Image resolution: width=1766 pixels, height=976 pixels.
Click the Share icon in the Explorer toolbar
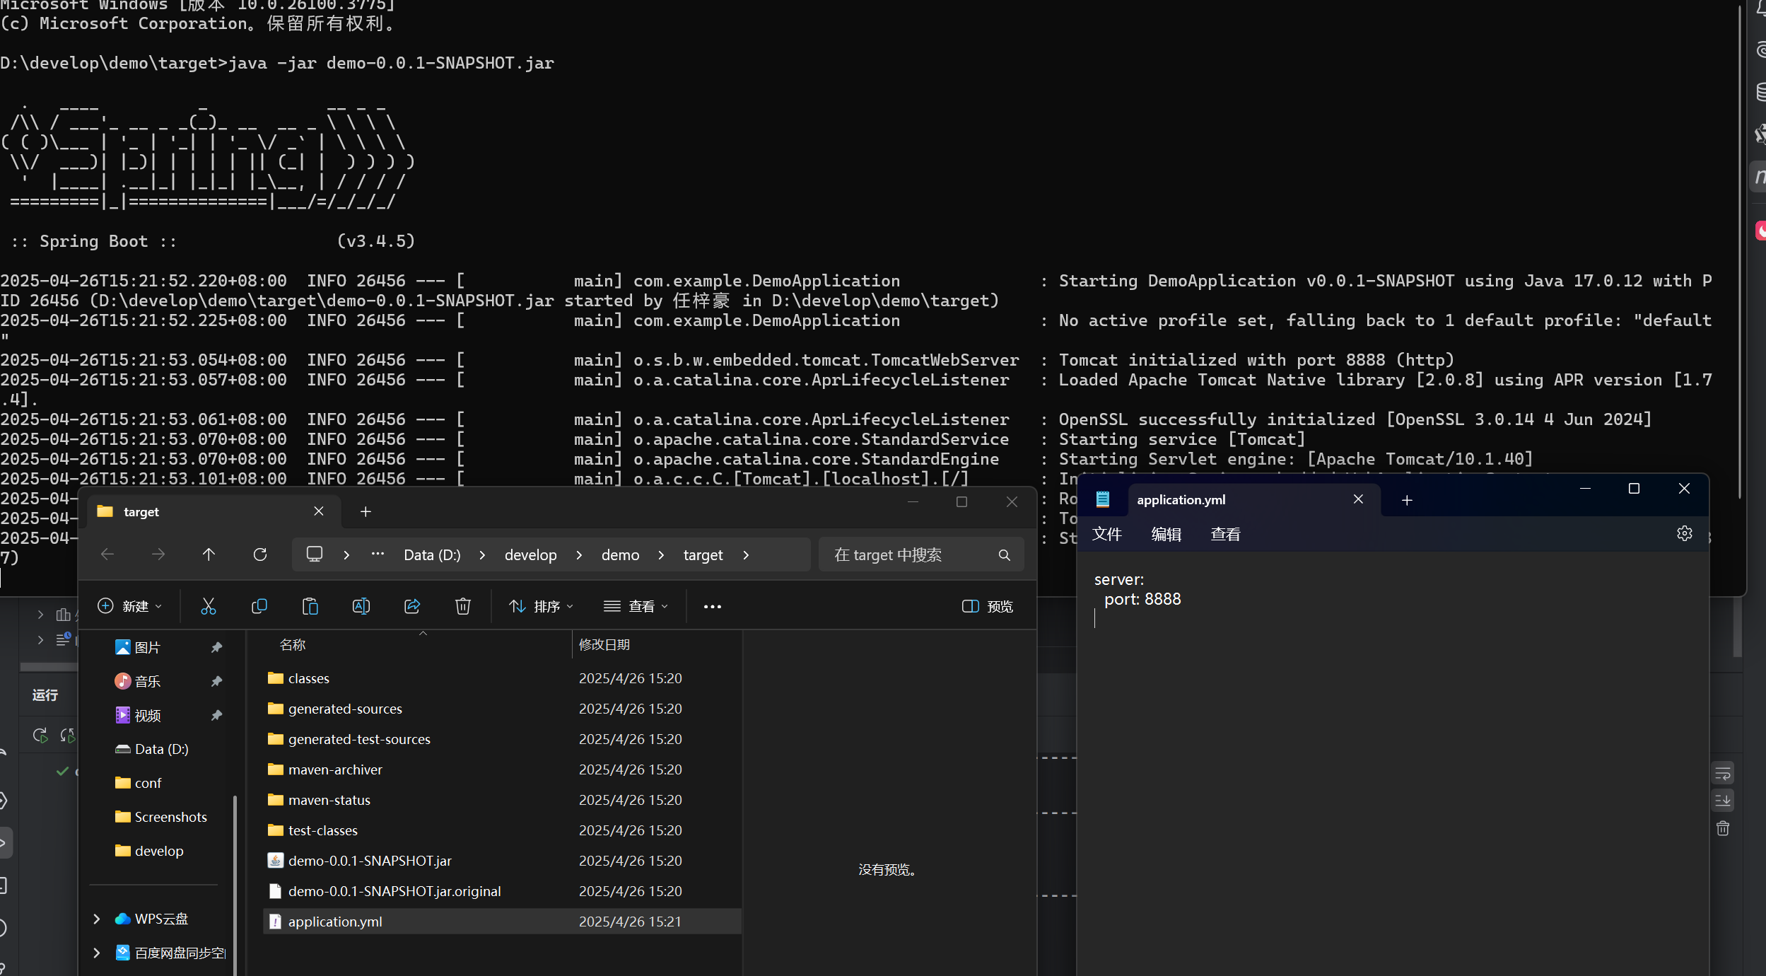412,606
